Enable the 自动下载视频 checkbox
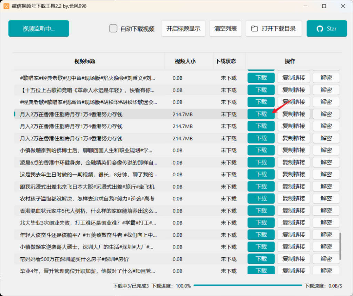This screenshot has height=296, width=353. pyautogui.click(x=113, y=29)
